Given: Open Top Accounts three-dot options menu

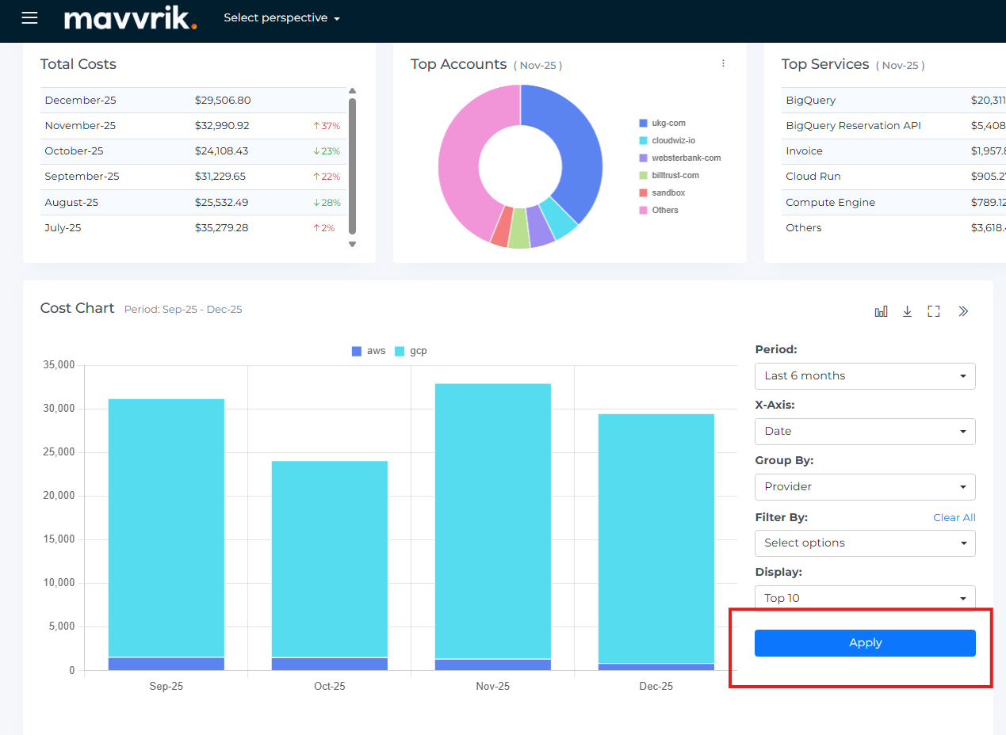Looking at the screenshot, I should pos(723,63).
